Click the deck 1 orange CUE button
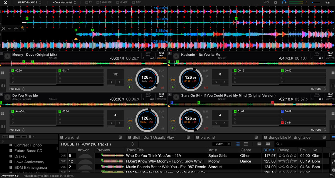This screenshot has width=335, height=178. 130,80
